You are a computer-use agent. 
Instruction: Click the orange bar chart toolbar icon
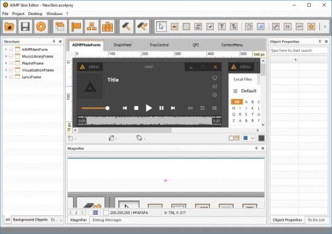point(107,27)
